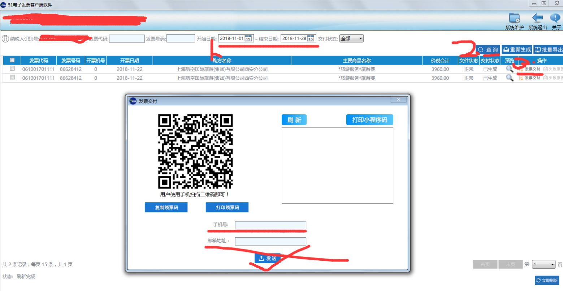Click the preview magnifier in the second invoice row
This screenshot has height=291, width=563.
pyautogui.click(x=510, y=78)
